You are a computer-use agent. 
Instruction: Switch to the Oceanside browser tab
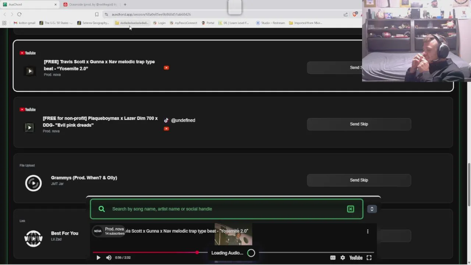[90, 4]
